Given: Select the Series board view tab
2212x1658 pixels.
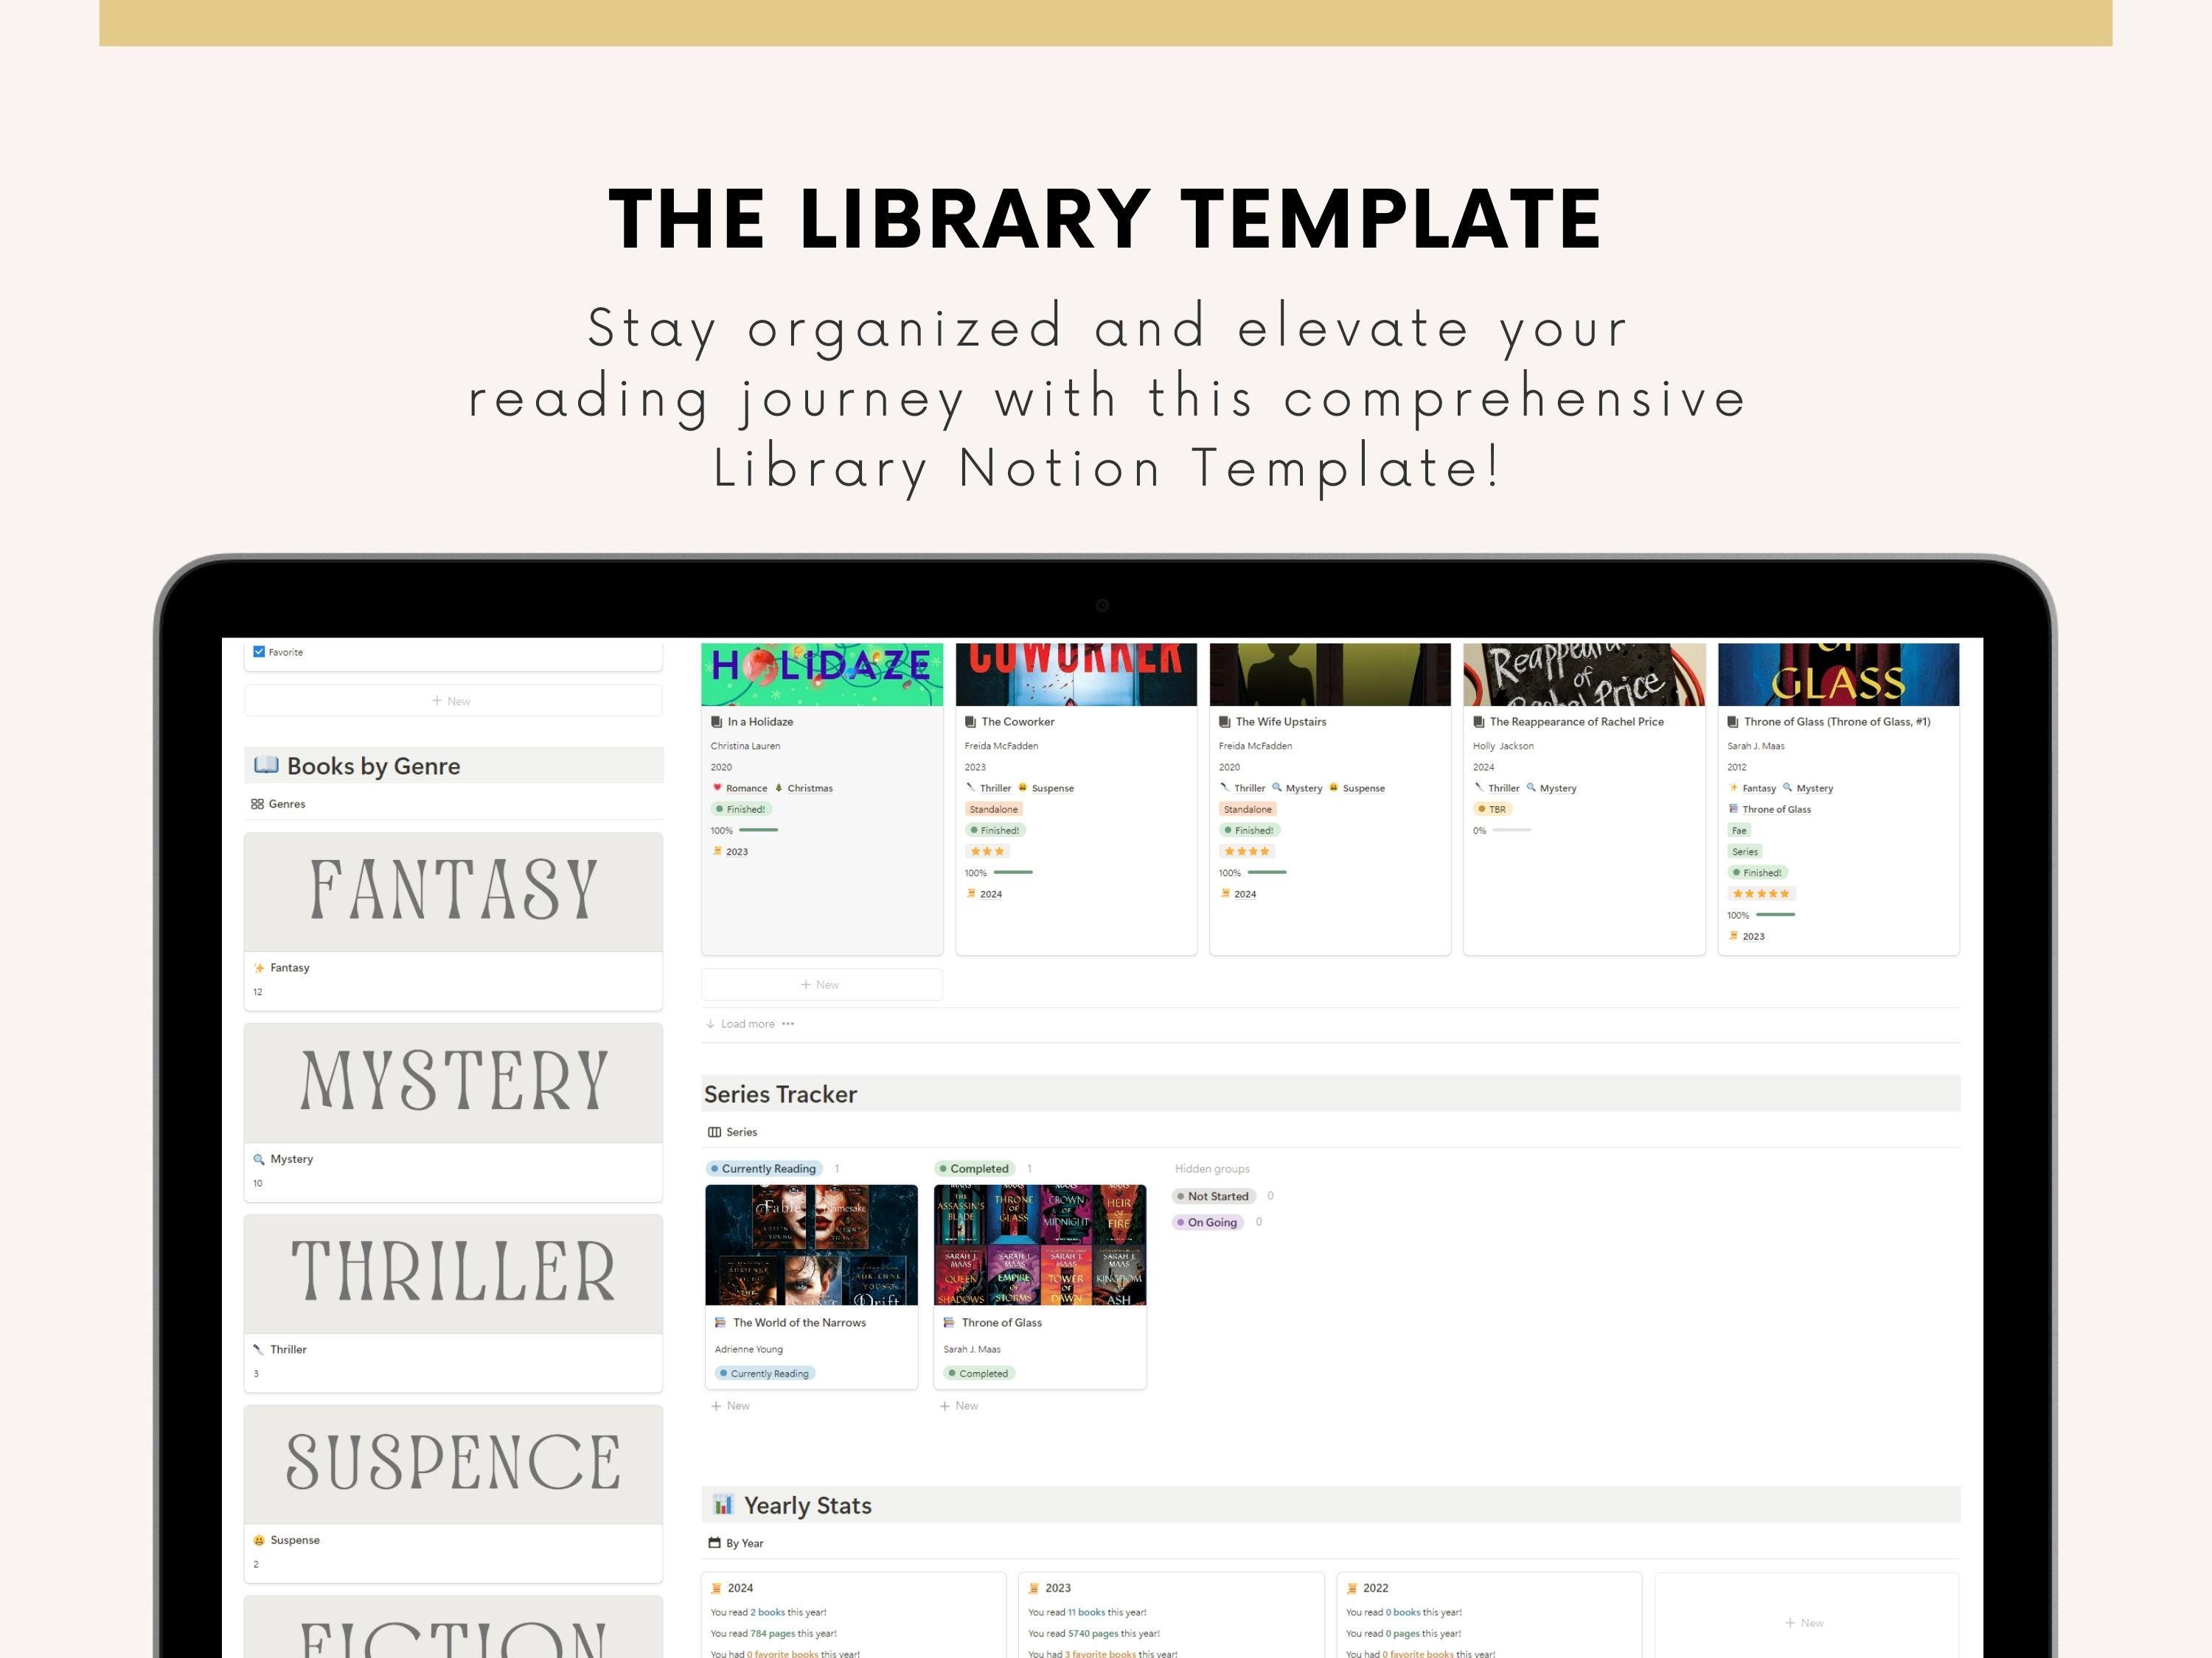Looking at the screenshot, I should [733, 1133].
